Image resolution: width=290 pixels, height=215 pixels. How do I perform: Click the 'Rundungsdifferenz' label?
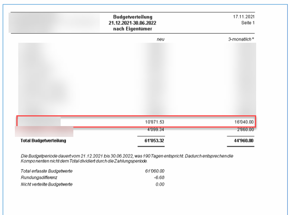click(x=39, y=178)
